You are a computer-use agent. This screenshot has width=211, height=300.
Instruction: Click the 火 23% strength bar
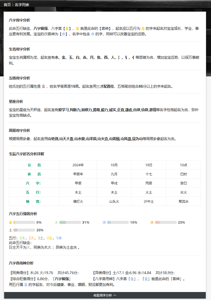coord(166,223)
